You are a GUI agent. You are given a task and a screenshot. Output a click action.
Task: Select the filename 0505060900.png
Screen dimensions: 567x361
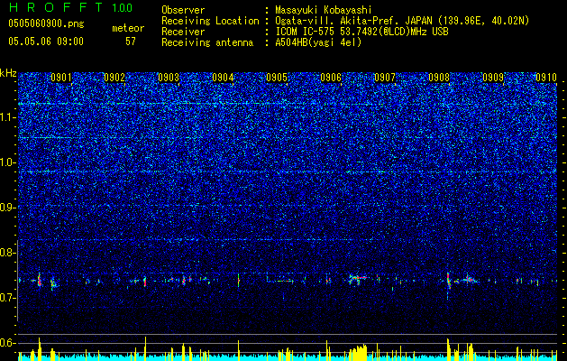coord(46,24)
